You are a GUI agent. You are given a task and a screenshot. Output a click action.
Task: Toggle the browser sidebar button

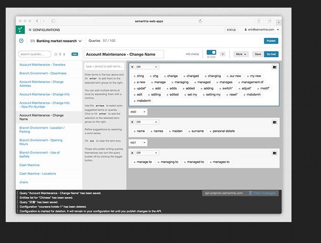53,21
